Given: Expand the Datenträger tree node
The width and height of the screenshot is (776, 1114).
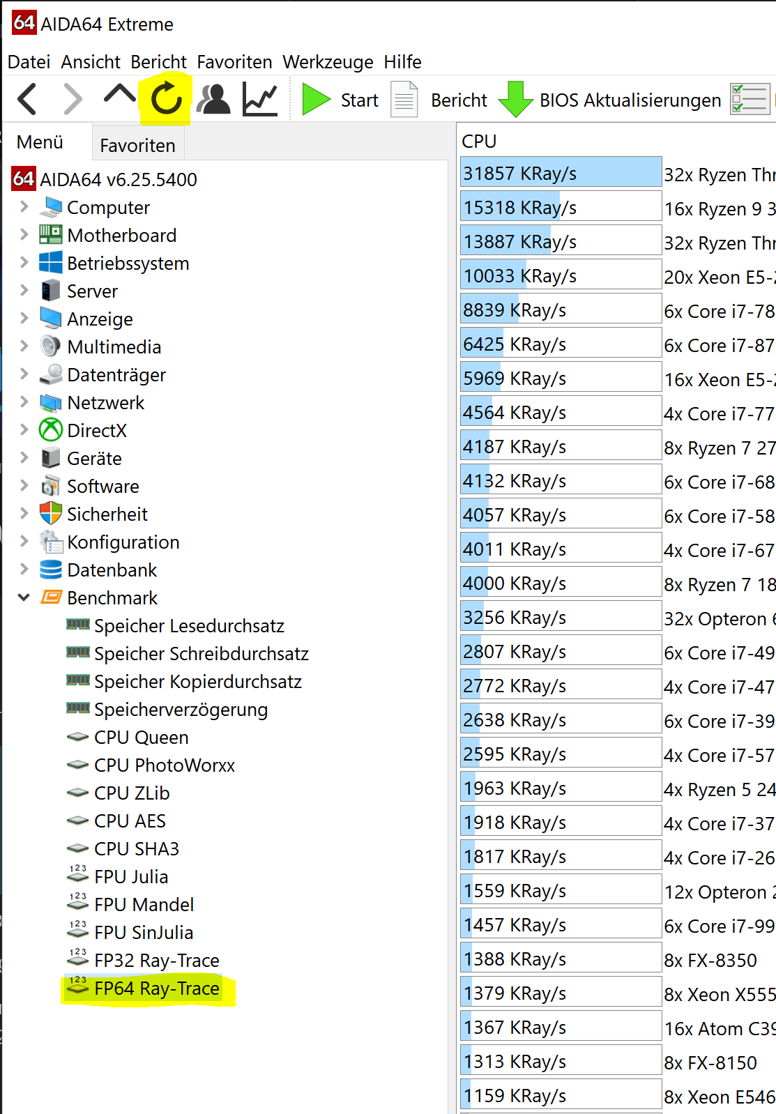Looking at the screenshot, I should [x=24, y=374].
